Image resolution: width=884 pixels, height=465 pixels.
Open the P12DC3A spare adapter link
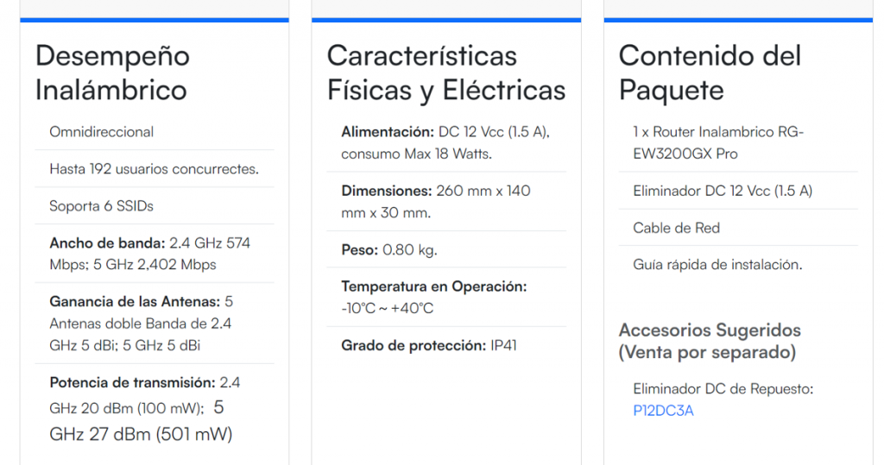[663, 411]
